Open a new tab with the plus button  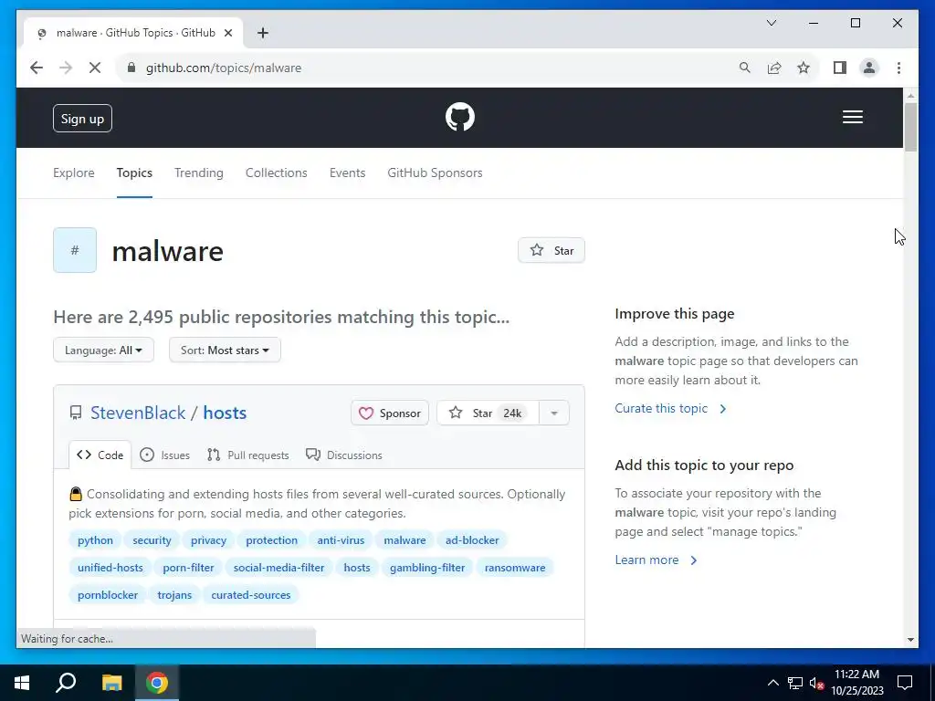(x=262, y=33)
